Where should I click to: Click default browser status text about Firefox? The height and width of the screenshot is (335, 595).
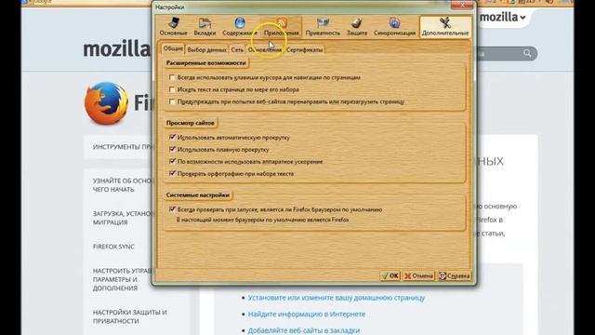(262, 220)
